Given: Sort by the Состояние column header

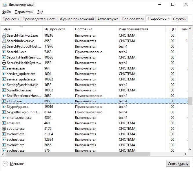Looking at the screenshot, I should (95, 29).
